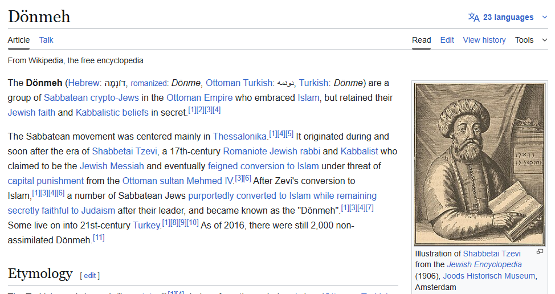
Task: Open the Kabbalist link
Action: [359, 152]
